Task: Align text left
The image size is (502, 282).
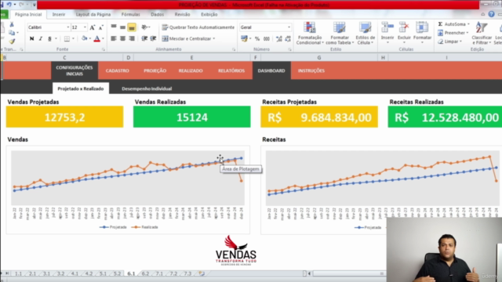Action: (114, 38)
